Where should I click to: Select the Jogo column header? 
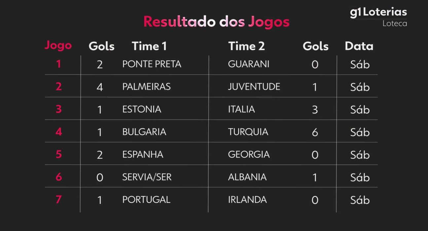click(x=58, y=46)
